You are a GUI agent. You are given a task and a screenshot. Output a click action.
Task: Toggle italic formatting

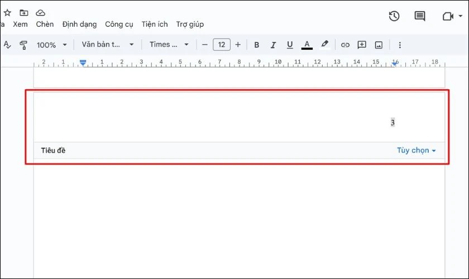click(x=273, y=45)
